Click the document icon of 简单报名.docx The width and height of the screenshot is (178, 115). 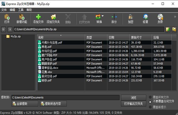point(39,68)
